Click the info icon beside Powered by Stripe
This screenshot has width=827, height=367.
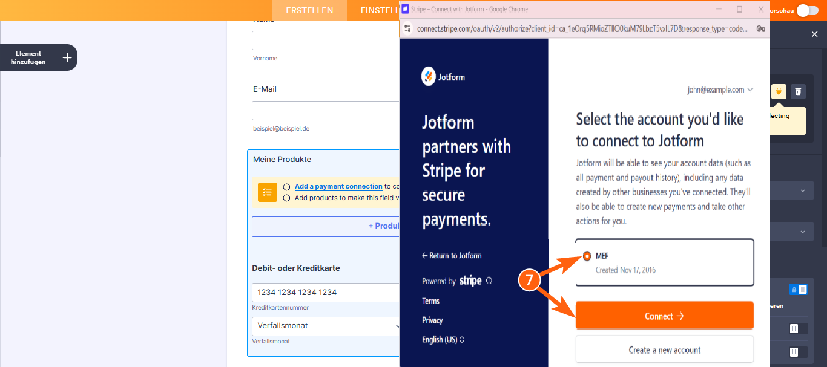point(489,281)
